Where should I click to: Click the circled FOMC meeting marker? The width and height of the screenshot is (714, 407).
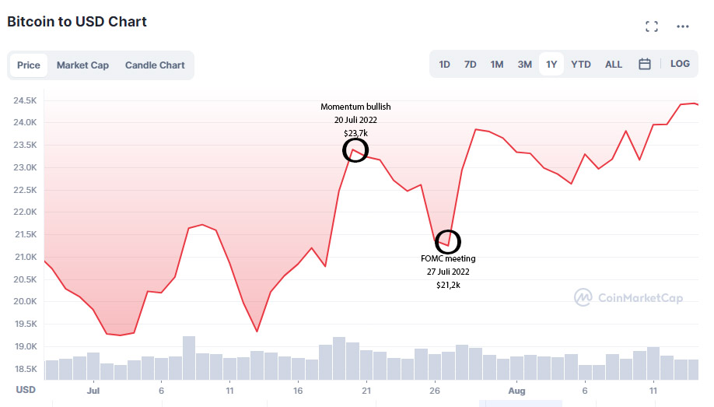point(448,242)
